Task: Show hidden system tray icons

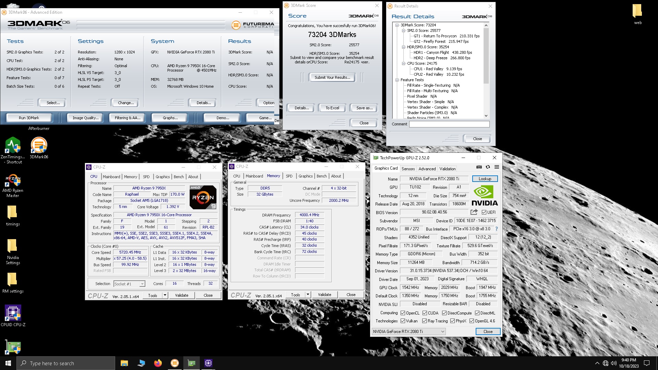Action: 597,363
